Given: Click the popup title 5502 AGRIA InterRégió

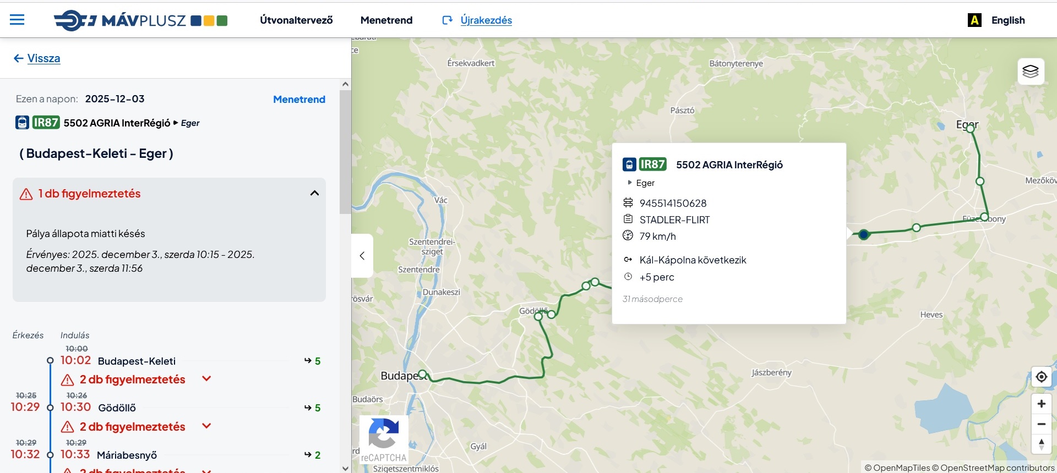Looking at the screenshot, I should (x=729, y=164).
